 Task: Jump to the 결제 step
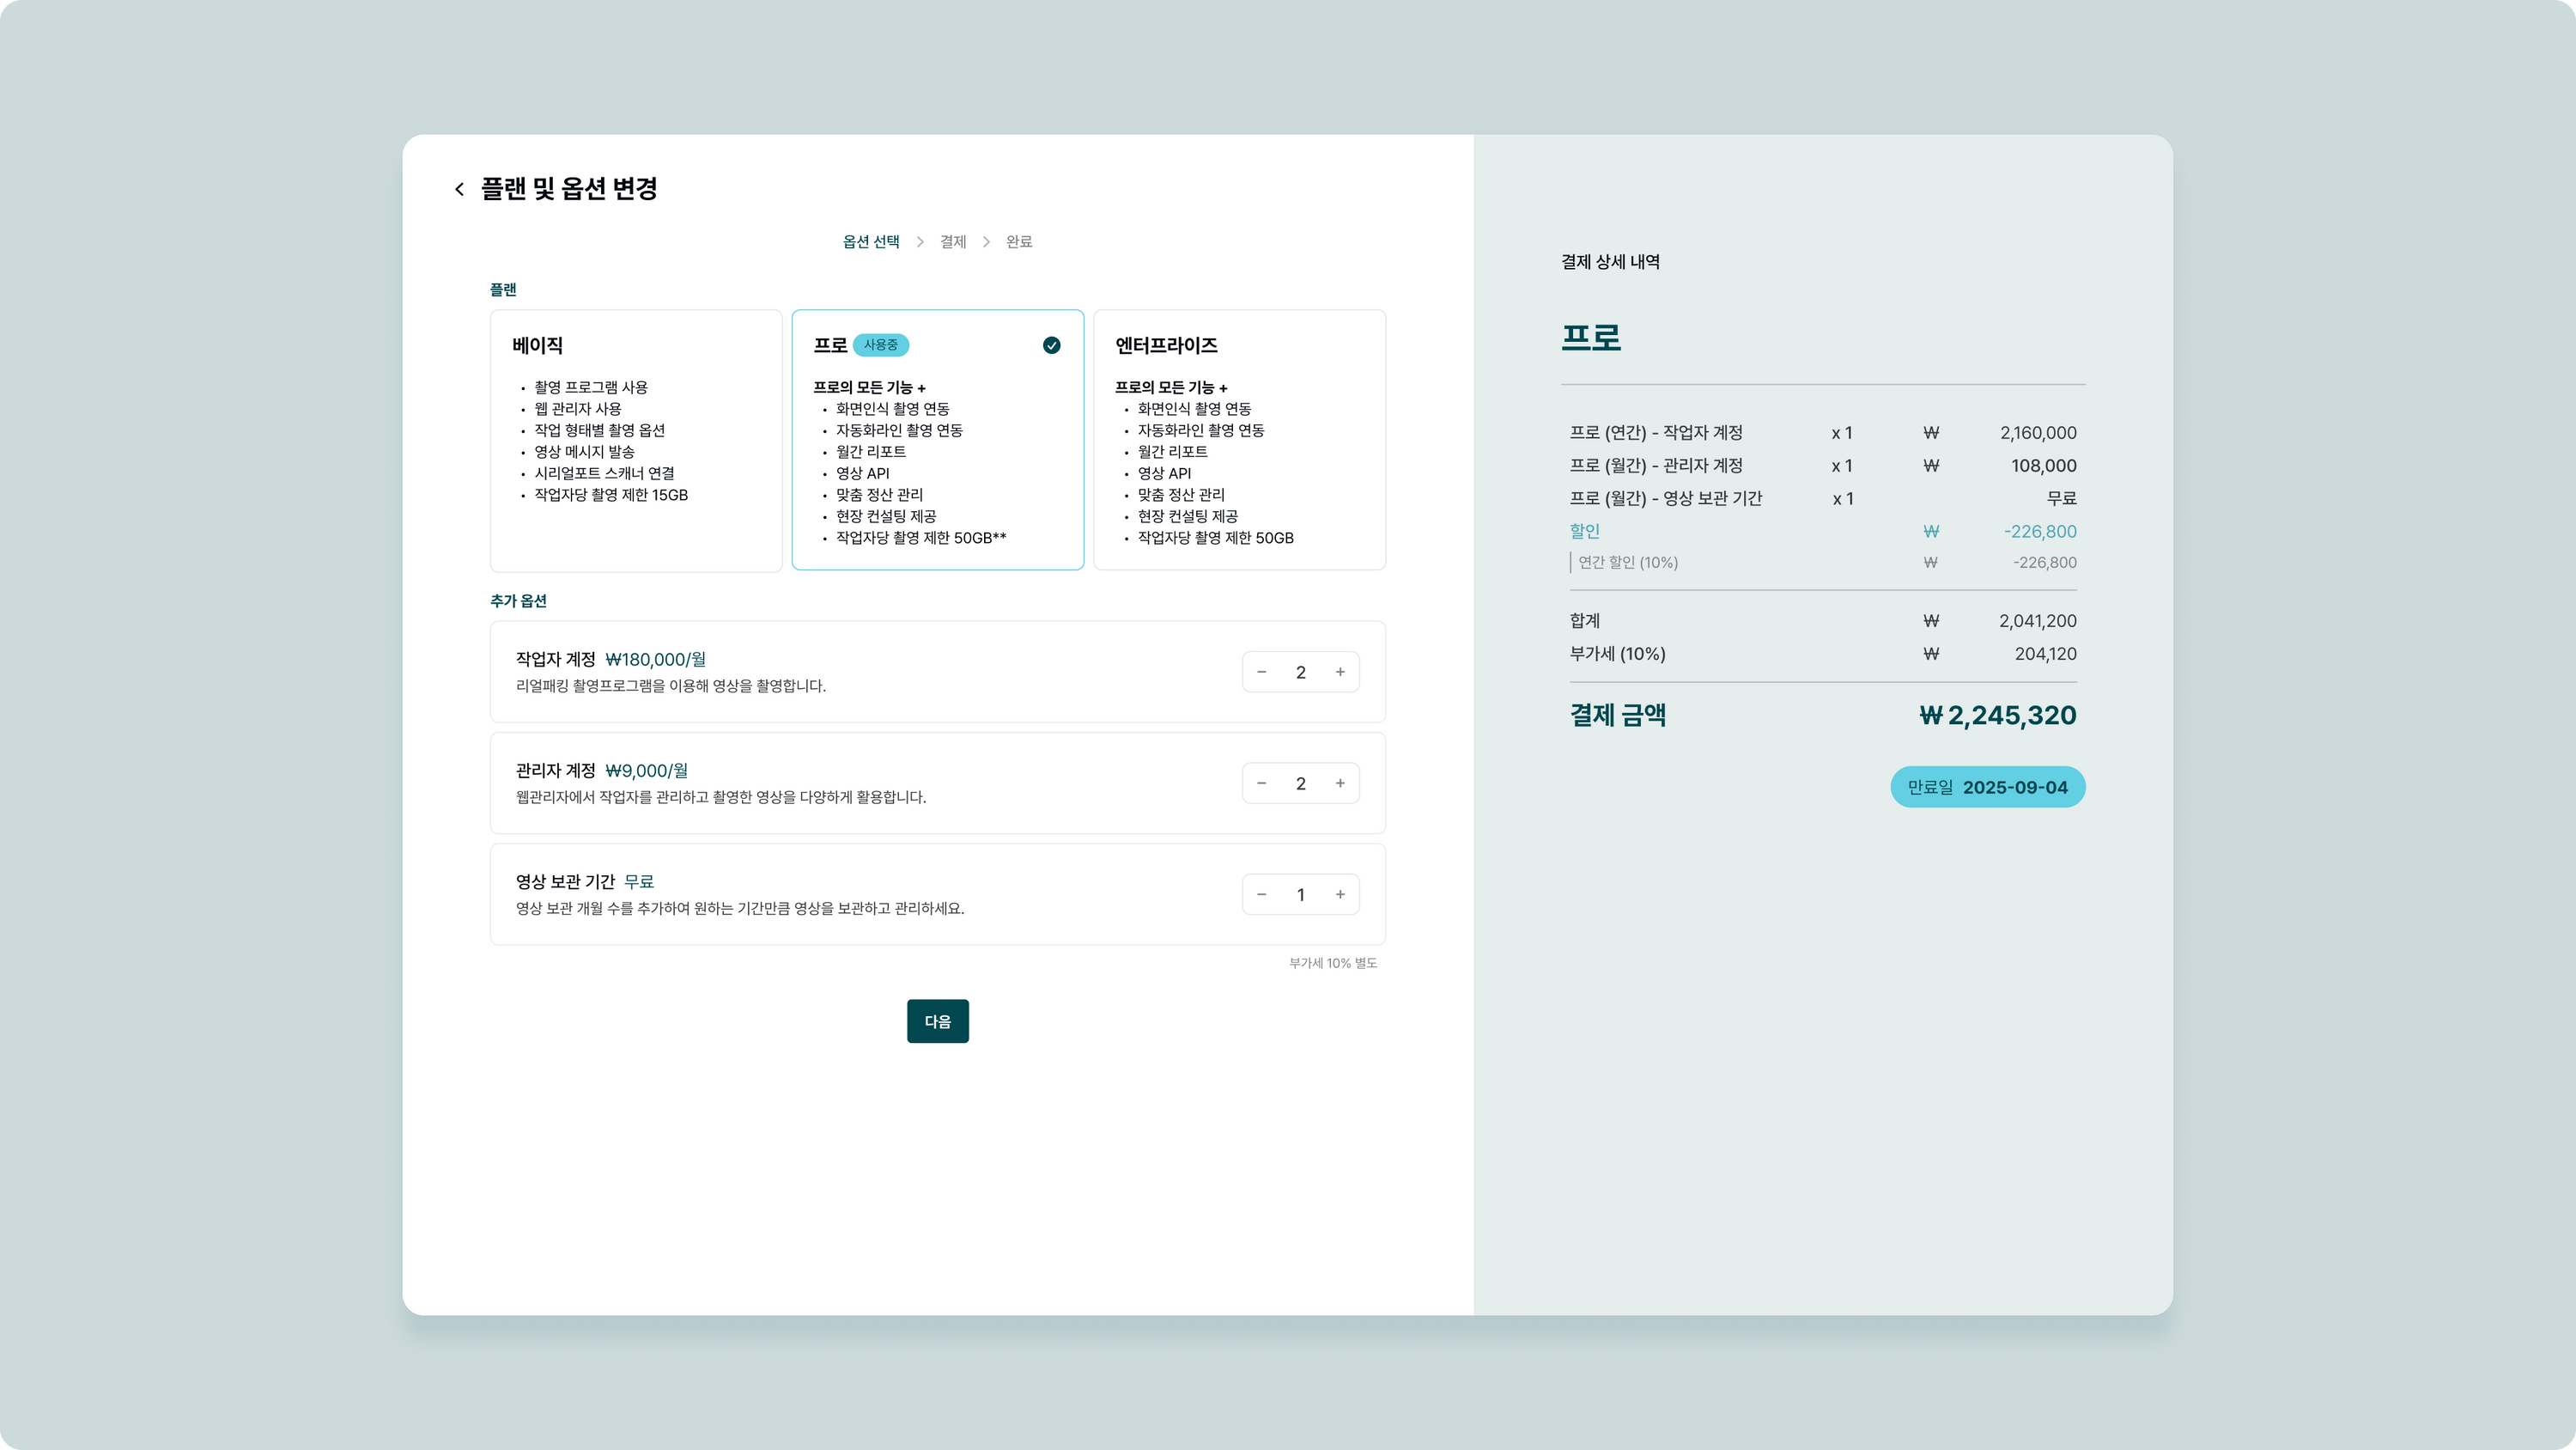[952, 242]
